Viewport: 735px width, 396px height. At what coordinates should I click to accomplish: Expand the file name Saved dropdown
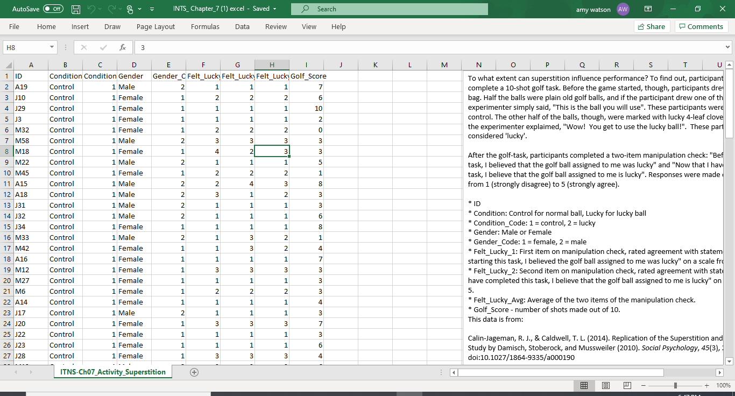click(274, 9)
